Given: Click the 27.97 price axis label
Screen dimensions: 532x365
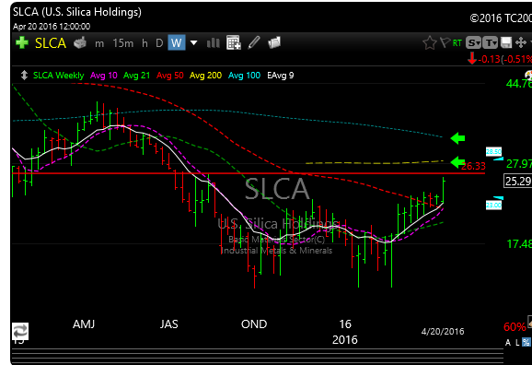Looking at the screenshot, I should pyautogui.click(x=519, y=164).
